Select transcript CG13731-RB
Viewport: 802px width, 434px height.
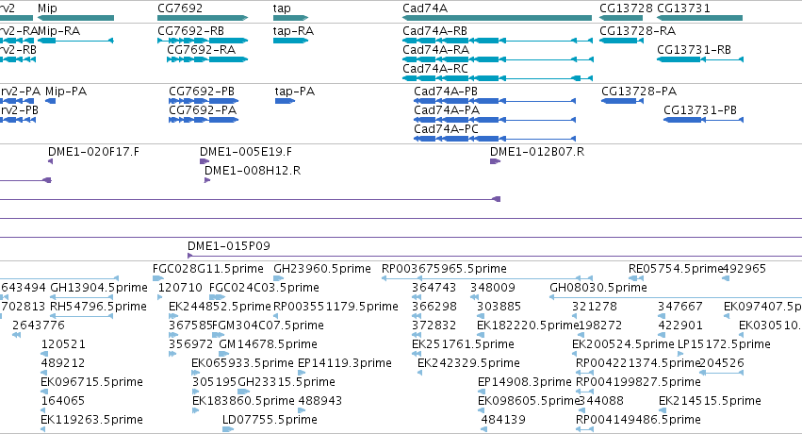click(699, 59)
